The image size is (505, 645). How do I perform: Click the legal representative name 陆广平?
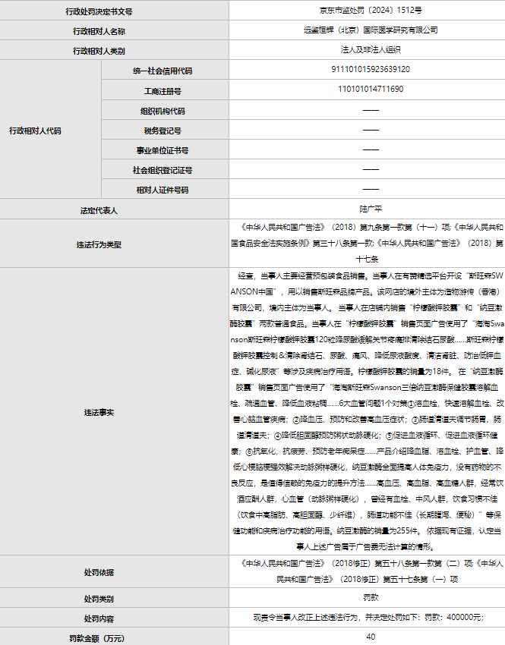coord(370,209)
